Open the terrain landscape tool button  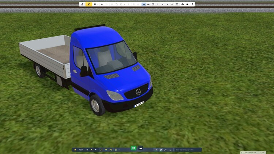point(140,148)
